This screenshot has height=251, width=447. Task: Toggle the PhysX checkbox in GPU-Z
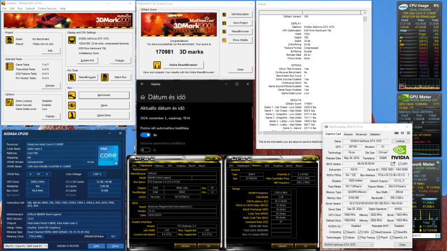click(378, 238)
